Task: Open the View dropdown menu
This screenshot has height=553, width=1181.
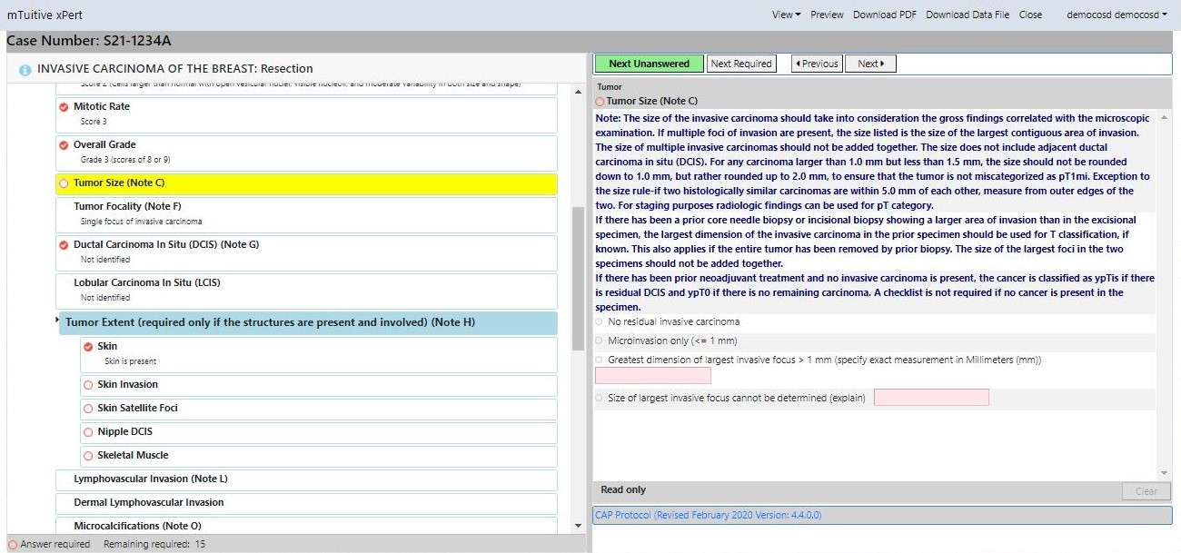Action: point(783,15)
